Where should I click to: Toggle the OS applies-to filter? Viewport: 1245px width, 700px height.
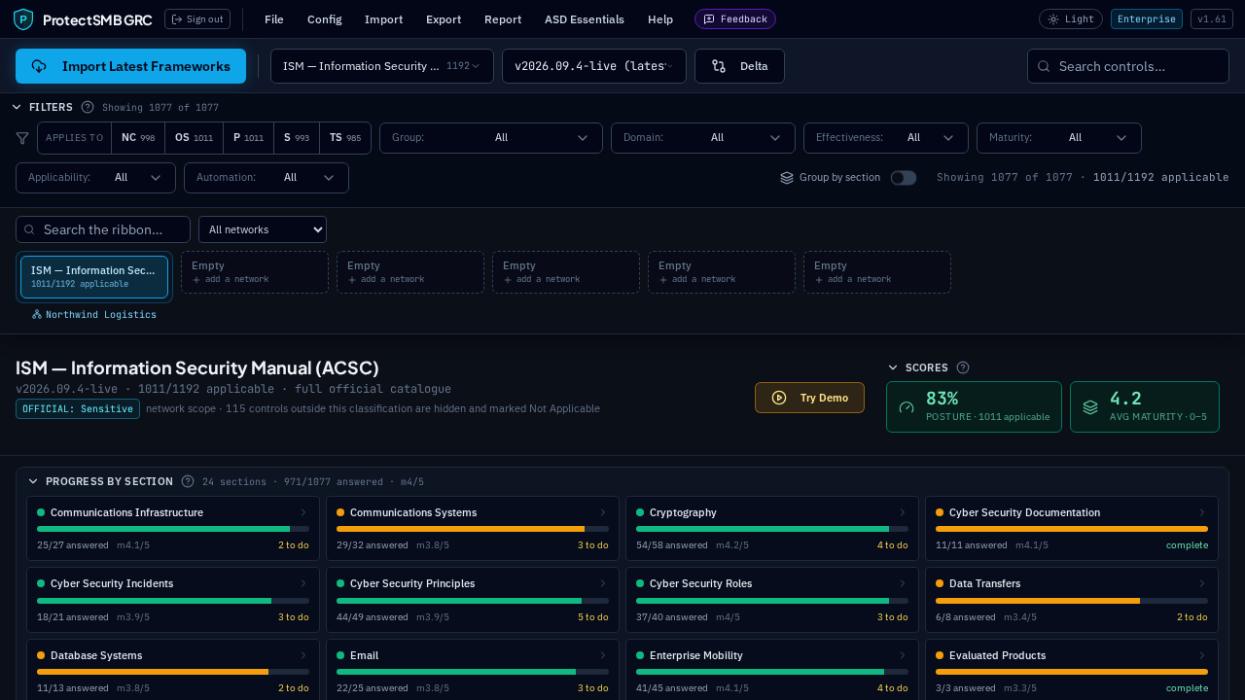click(x=194, y=138)
